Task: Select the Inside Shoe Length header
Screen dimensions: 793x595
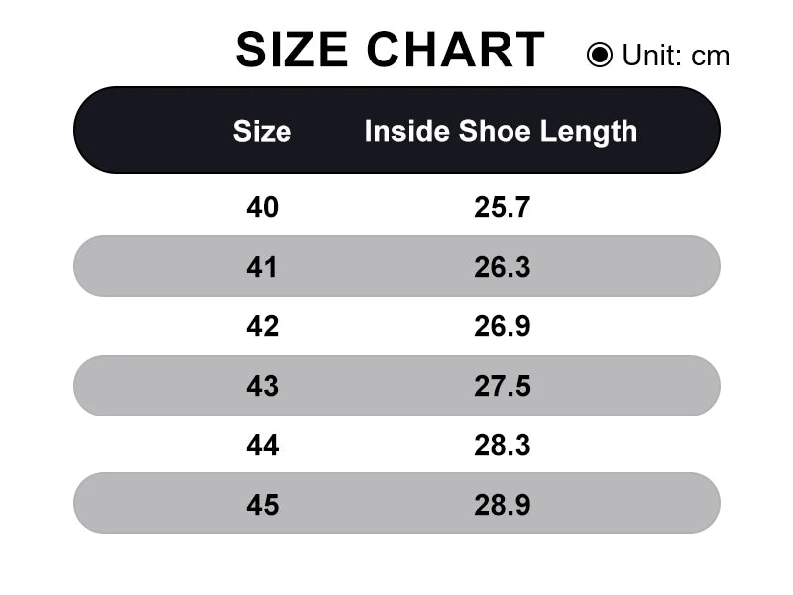Action: 501,132
